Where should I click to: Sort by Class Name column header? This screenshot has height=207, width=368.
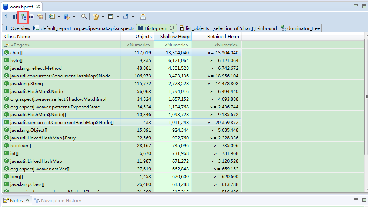pyautogui.click(x=61, y=37)
